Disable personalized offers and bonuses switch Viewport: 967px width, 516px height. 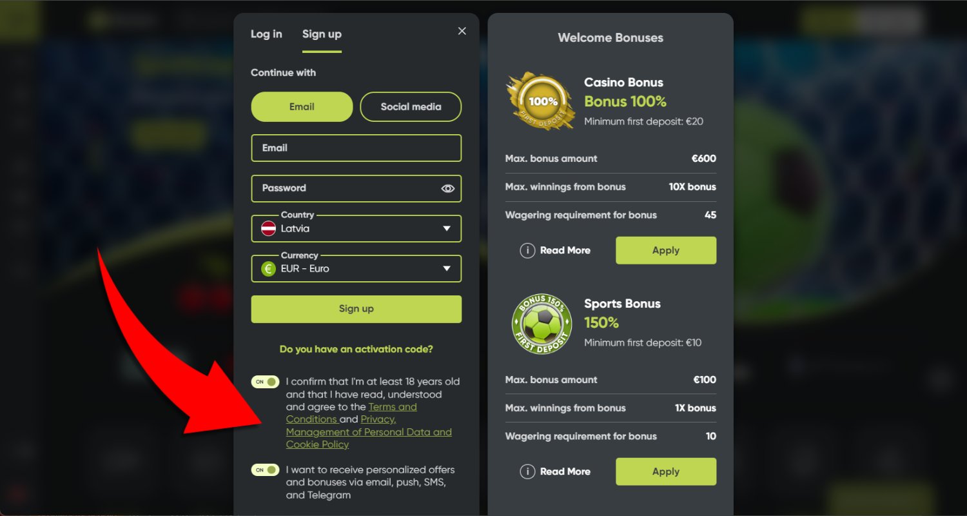point(265,470)
